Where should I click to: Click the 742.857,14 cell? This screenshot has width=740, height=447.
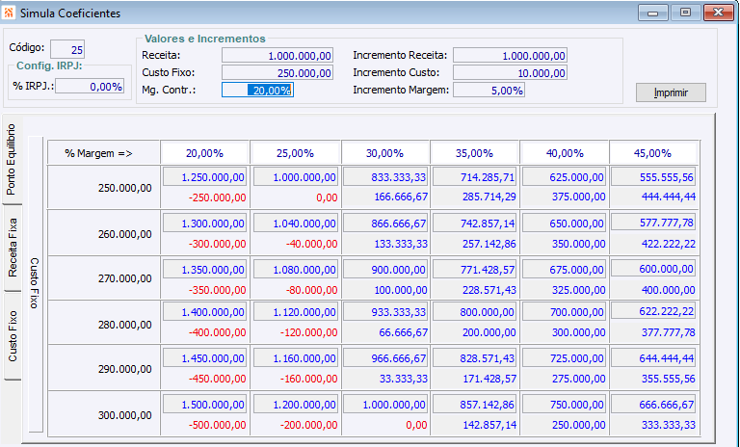[x=475, y=223]
